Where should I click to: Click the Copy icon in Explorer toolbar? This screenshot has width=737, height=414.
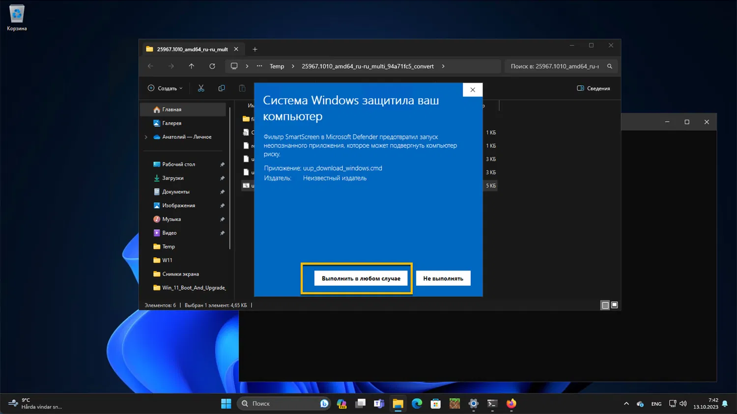tap(222, 88)
